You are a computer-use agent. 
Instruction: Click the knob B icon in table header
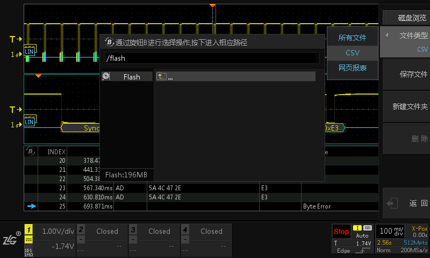click(x=31, y=151)
